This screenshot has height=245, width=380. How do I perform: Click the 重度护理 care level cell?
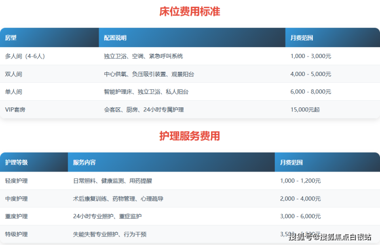[x=16, y=216]
